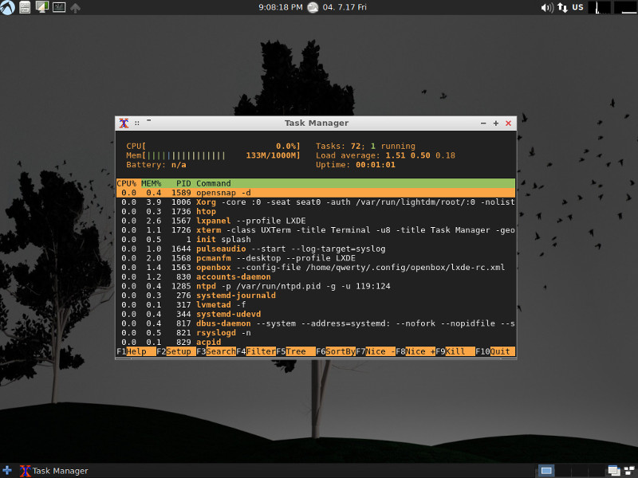Select the Xorg process row
Viewport: 638px width, 478px height.
tap(239, 202)
